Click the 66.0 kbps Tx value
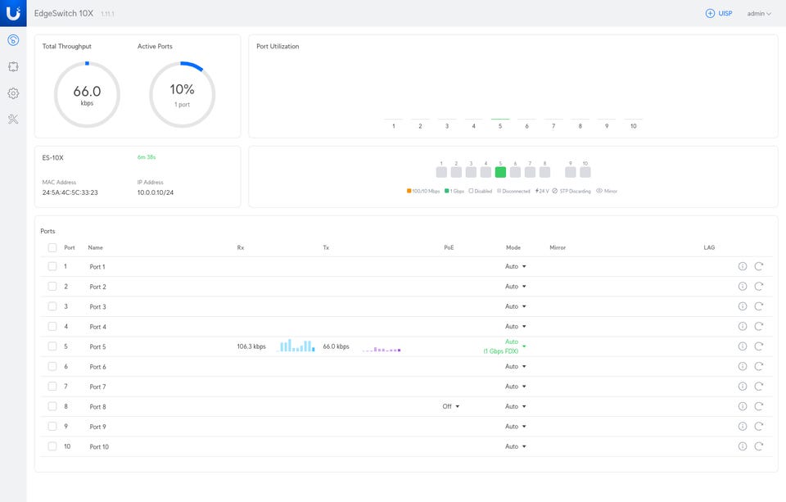 (336, 346)
